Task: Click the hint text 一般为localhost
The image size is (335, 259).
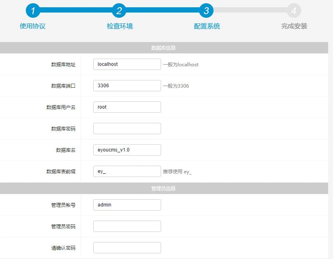Action: tap(181, 64)
